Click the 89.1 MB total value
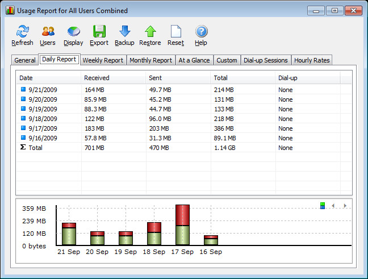This screenshot has height=279, width=368. tap(225, 138)
